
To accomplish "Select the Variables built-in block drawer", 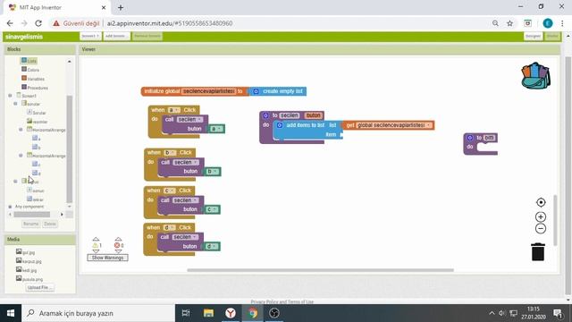I will pos(33,79).
